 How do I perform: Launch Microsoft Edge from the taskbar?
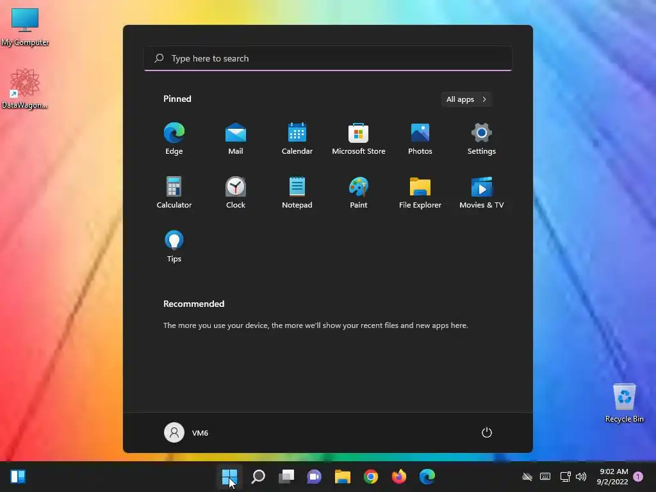click(x=427, y=476)
